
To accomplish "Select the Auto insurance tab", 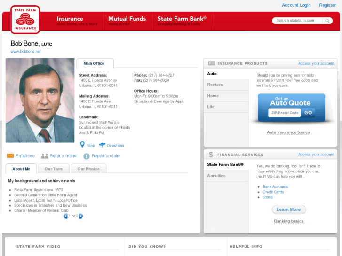I will coord(226,74).
